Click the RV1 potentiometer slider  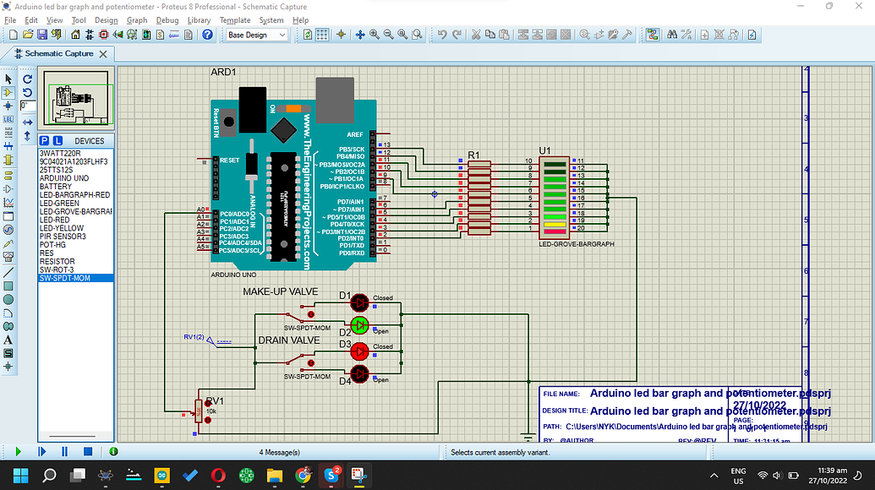click(x=198, y=412)
